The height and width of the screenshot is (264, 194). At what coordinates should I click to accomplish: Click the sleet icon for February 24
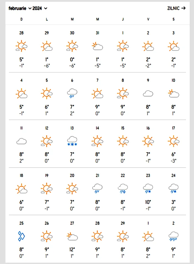[173, 188]
